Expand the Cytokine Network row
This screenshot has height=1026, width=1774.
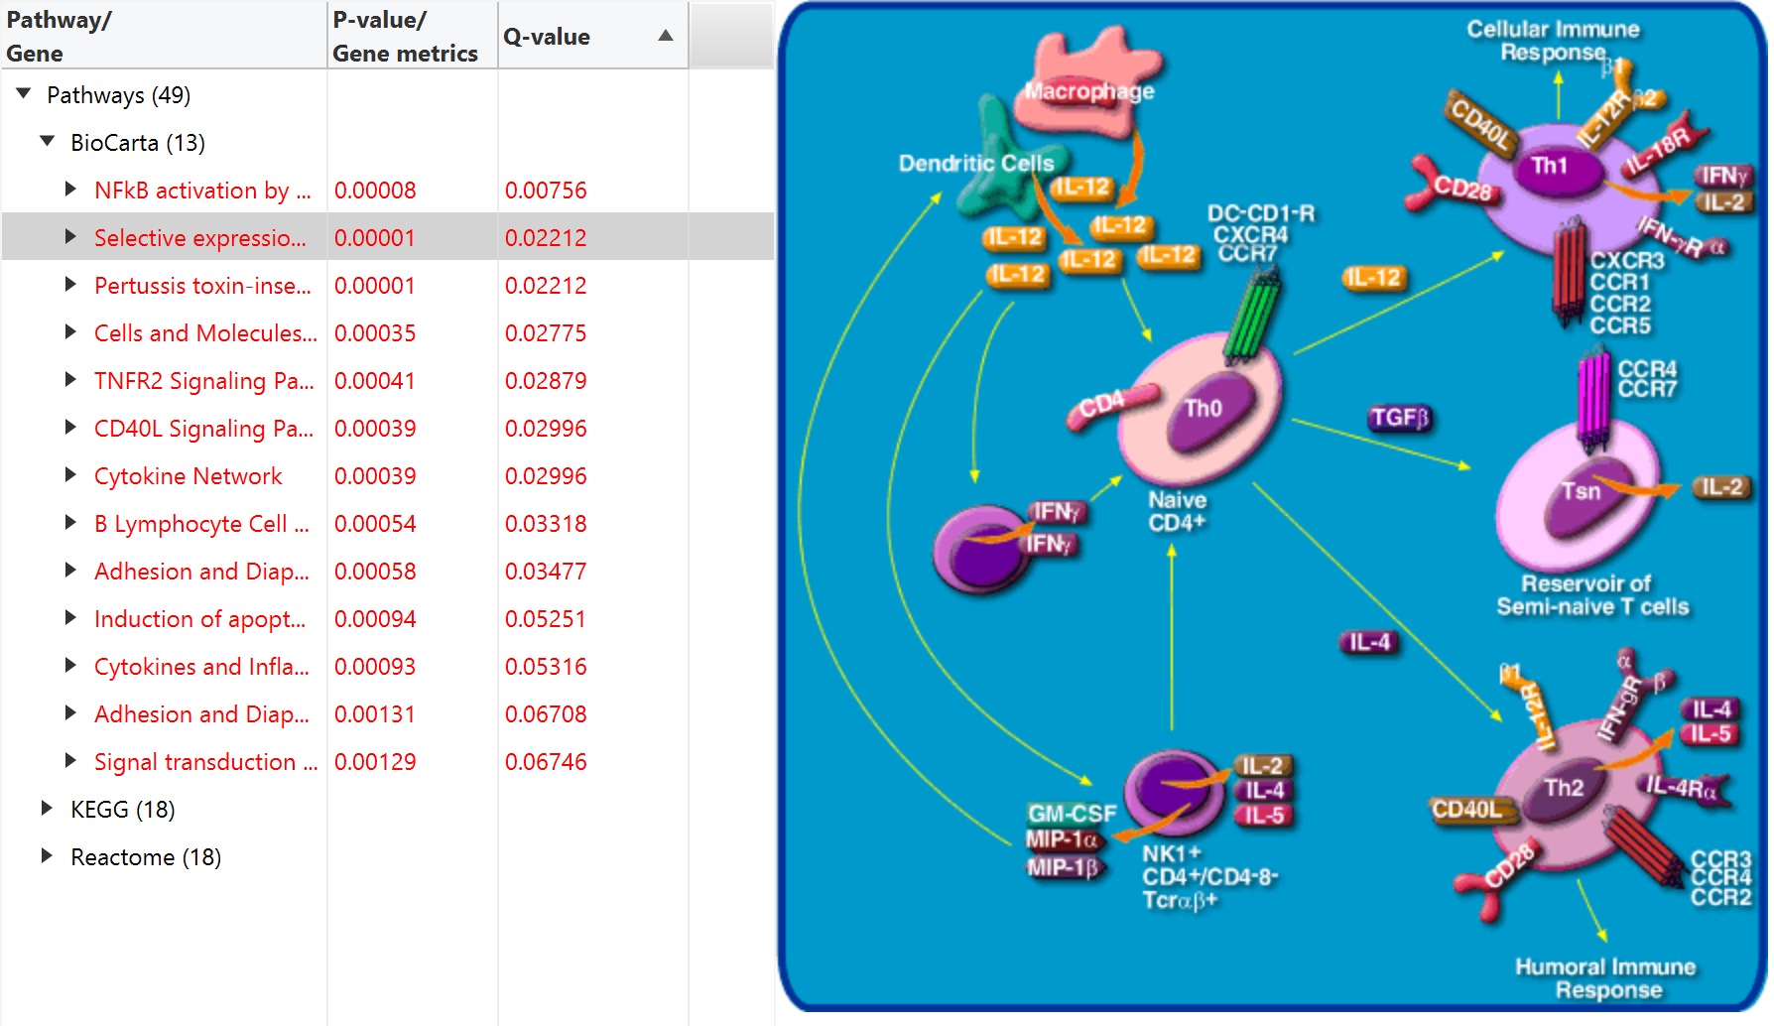click(70, 474)
